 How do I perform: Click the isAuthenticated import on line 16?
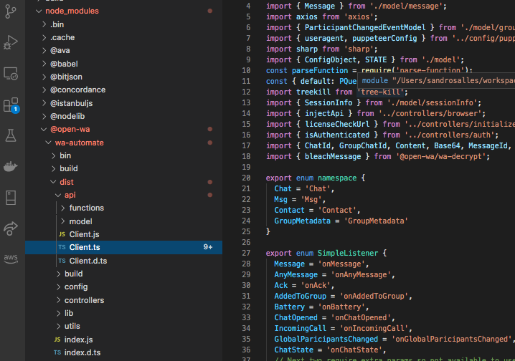pyautogui.click(x=337, y=135)
